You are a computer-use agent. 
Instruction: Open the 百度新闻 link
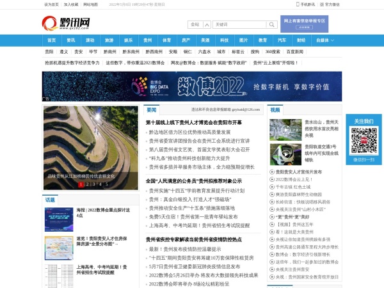coord(295,52)
